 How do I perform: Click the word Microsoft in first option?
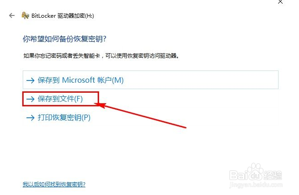[x=79, y=80]
